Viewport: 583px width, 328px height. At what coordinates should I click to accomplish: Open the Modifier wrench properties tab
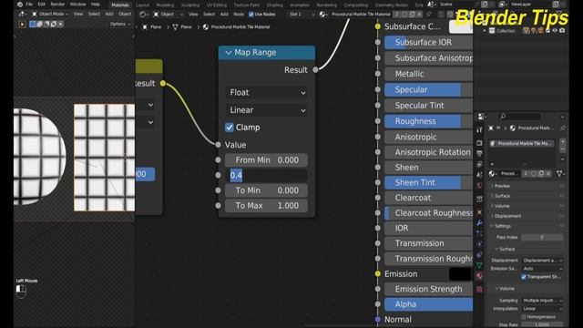coord(479,222)
